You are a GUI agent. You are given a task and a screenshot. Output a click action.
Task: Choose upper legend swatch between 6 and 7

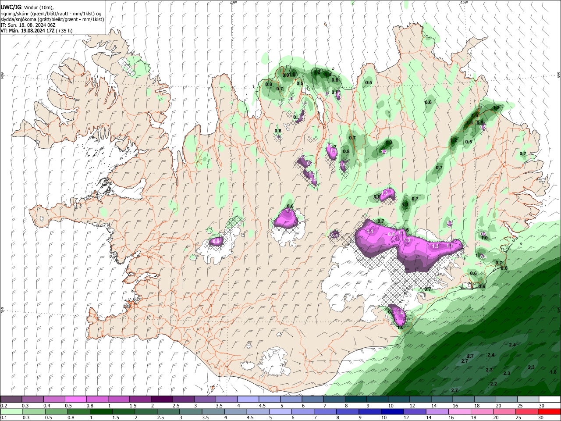[312, 400]
